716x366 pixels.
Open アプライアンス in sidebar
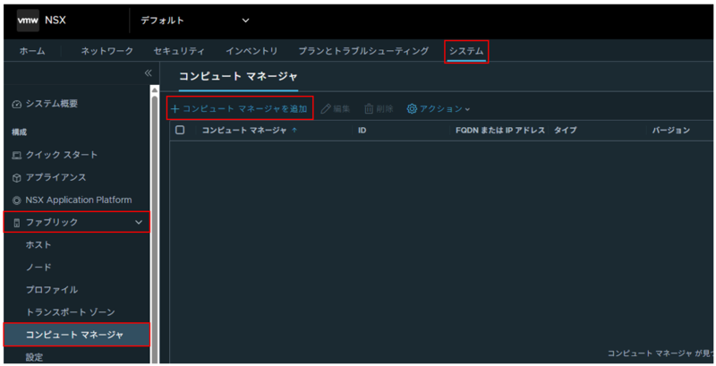point(55,177)
